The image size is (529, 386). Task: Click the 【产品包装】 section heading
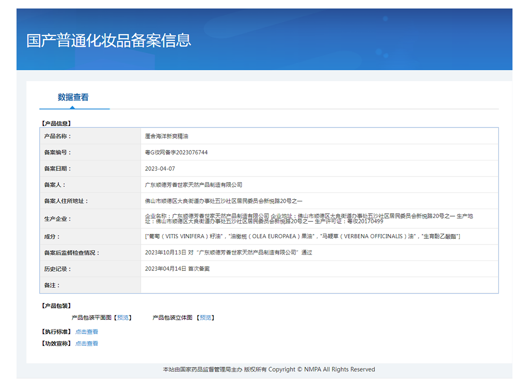coord(56,306)
